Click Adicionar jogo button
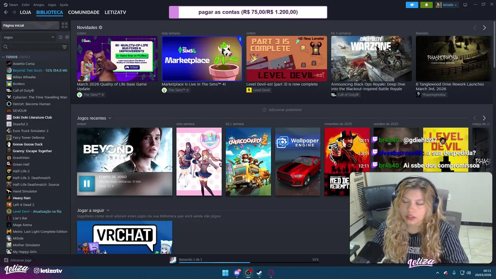 18,260
